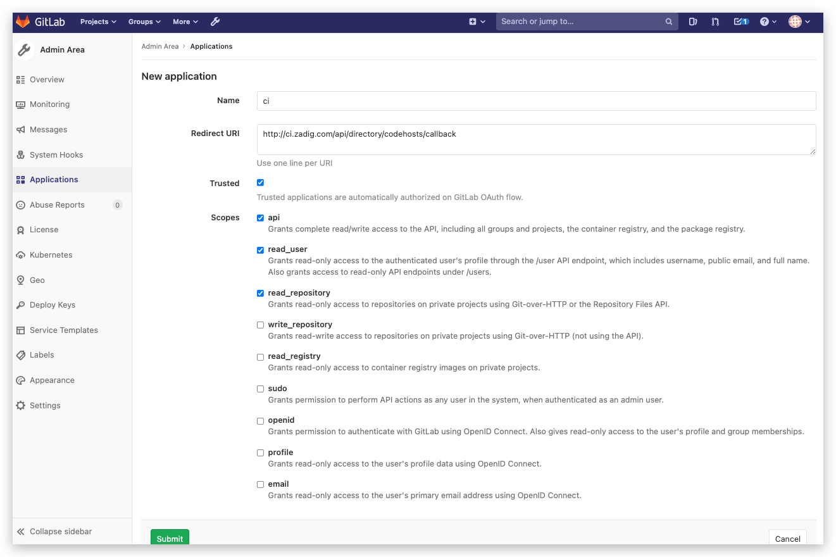Submit the new application form
The height and width of the screenshot is (557, 836).
pyautogui.click(x=170, y=539)
